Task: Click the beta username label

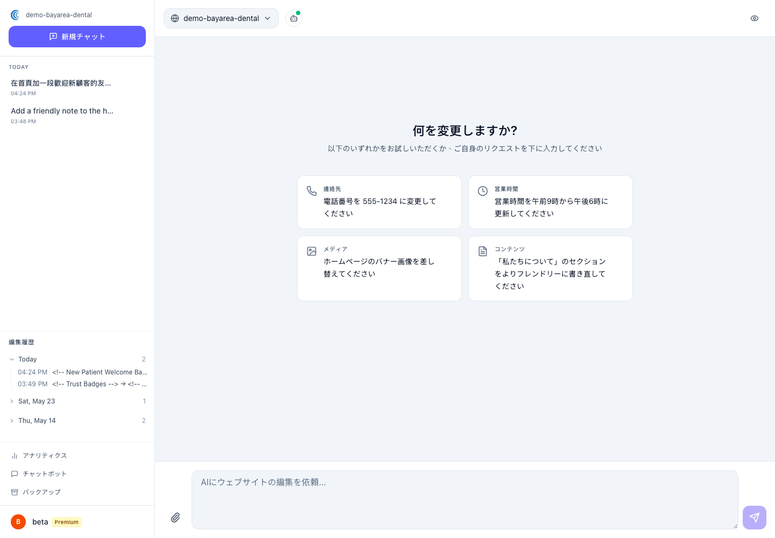Action: tap(40, 522)
